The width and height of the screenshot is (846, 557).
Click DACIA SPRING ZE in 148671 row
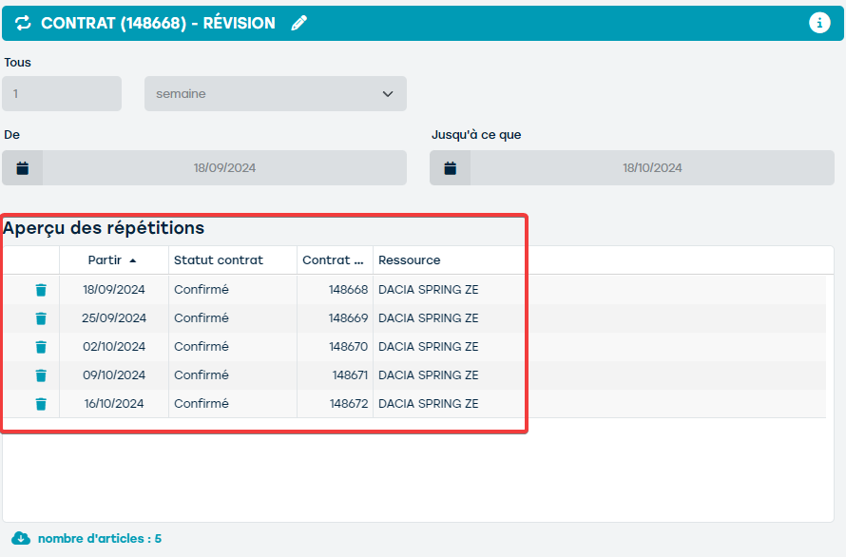tap(429, 375)
